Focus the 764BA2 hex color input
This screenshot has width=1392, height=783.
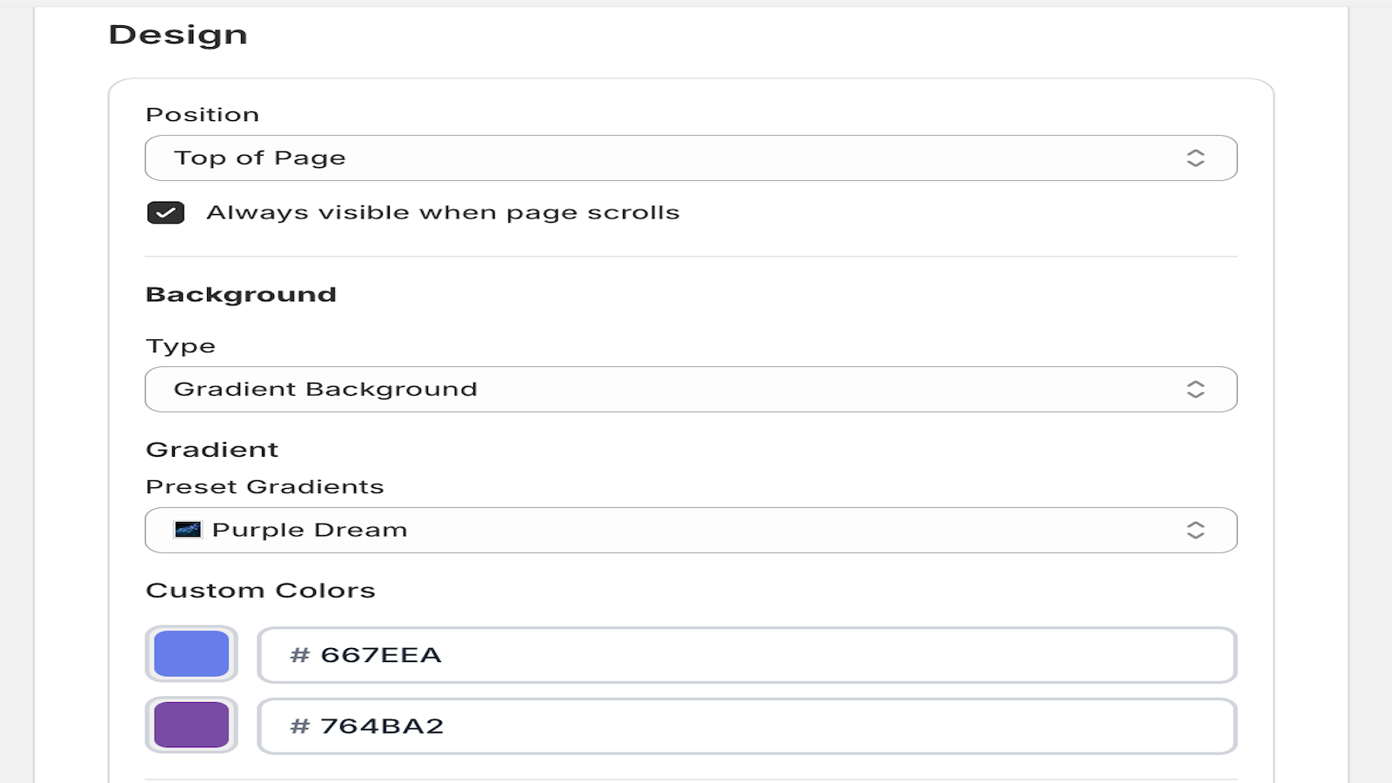click(x=766, y=726)
